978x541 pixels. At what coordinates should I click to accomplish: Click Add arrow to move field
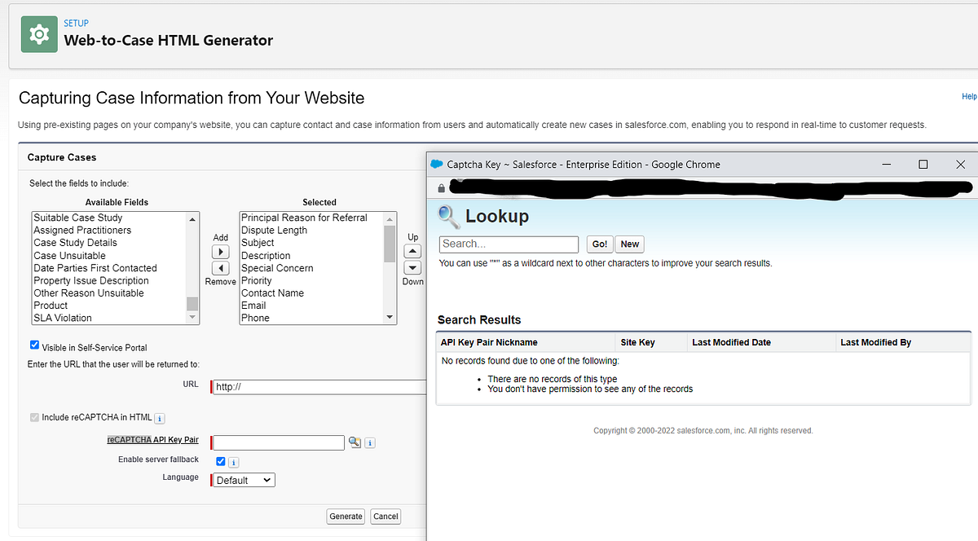point(220,253)
